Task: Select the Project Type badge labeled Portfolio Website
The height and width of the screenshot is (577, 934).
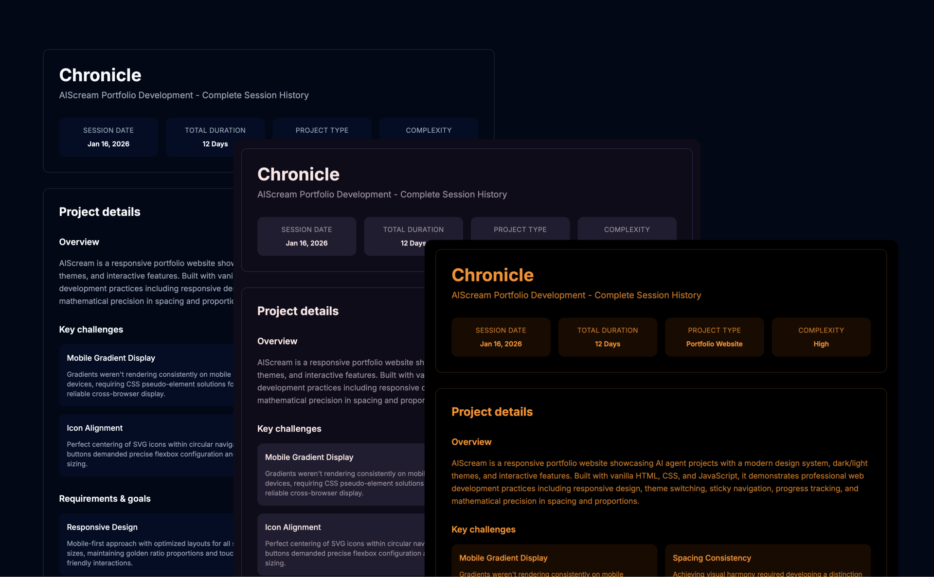Action: click(714, 337)
